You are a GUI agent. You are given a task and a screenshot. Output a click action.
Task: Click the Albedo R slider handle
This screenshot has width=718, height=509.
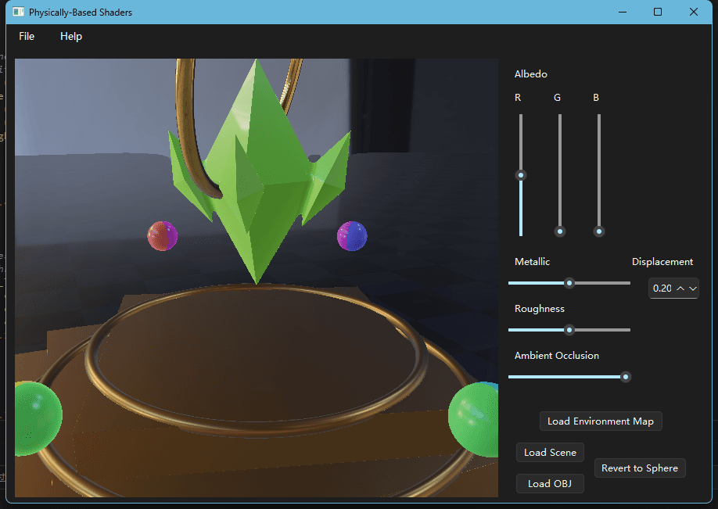(521, 175)
